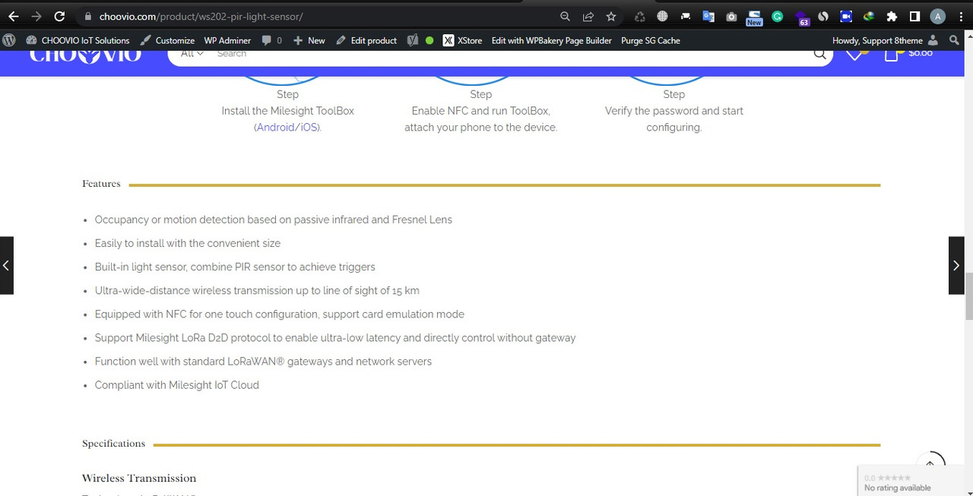Click the share page icon in address bar
This screenshot has width=973, height=496.
pos(588,16)
